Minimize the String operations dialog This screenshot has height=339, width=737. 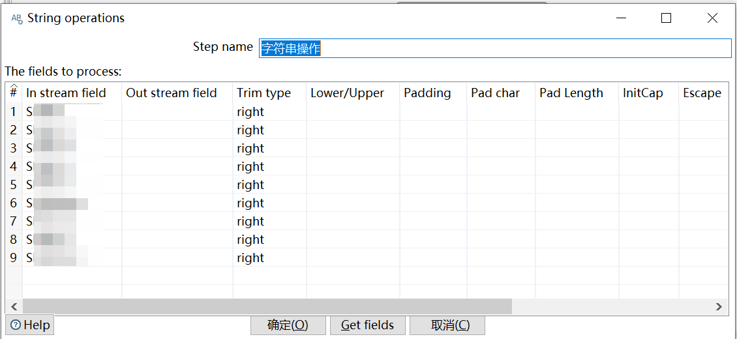coord(622,18)
